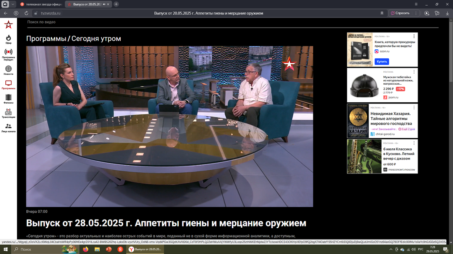Open the browser hamburger menu
This screenshot has width=453, height=254.
tap(416, 5)
